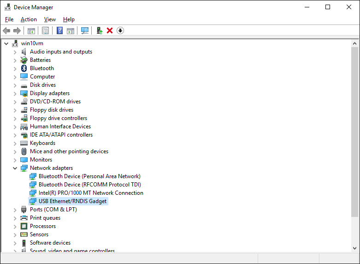Select the Monitors label
The image size is (360, 264).
click(x=41, y=160)
